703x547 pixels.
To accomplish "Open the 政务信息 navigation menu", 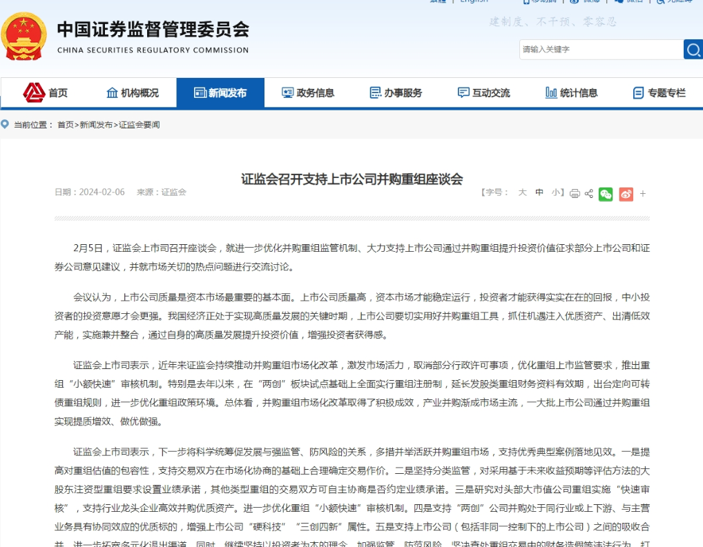I will pos(308,93).
